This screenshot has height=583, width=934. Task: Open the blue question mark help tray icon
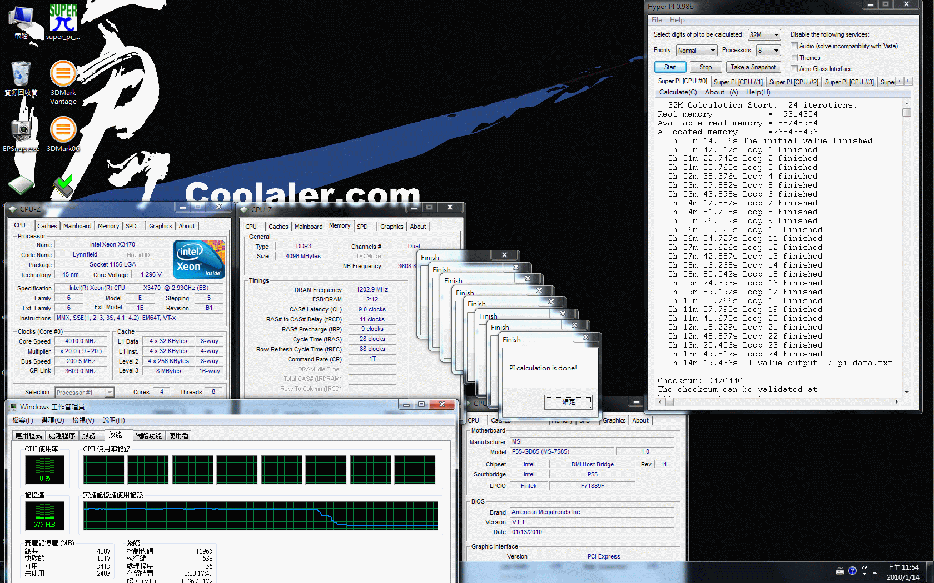point(852,571)
